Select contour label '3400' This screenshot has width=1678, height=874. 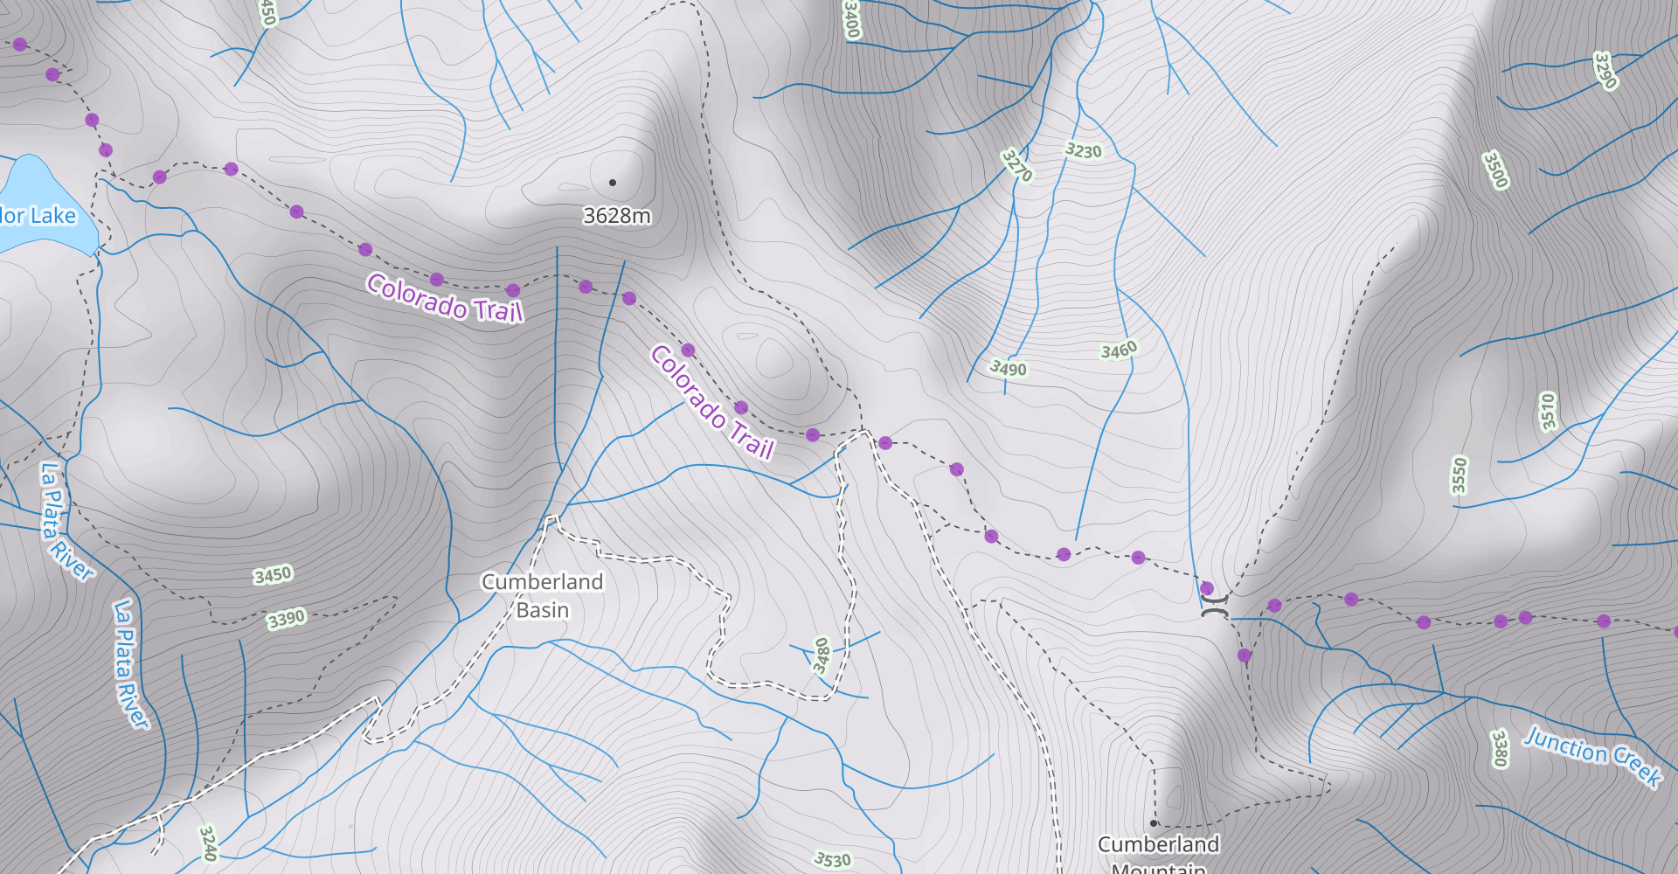[x=851, y=19]
